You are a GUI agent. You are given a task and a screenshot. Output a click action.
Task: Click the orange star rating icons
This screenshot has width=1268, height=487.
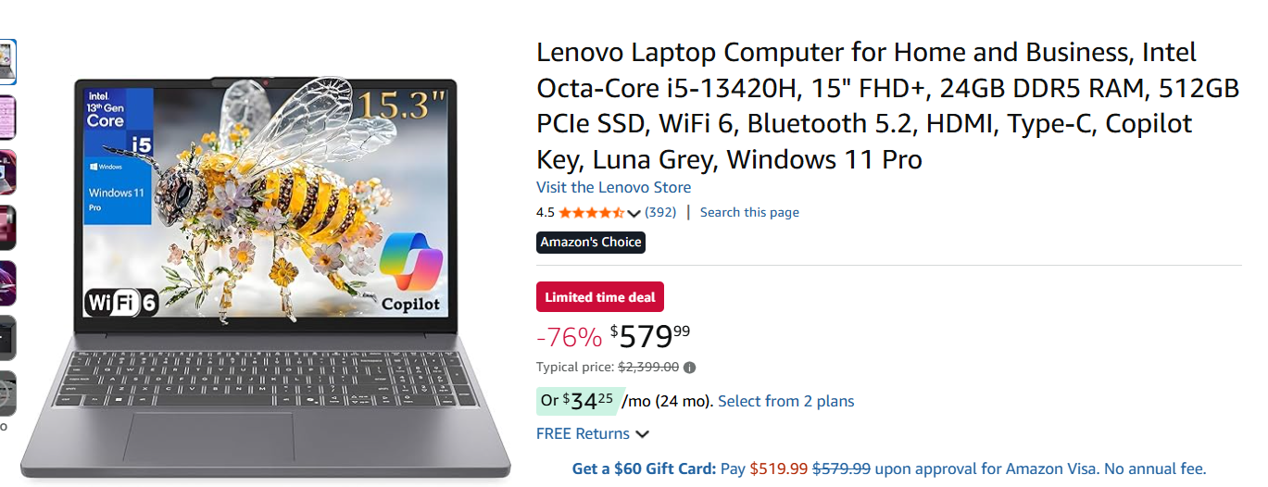click(591, 213)
